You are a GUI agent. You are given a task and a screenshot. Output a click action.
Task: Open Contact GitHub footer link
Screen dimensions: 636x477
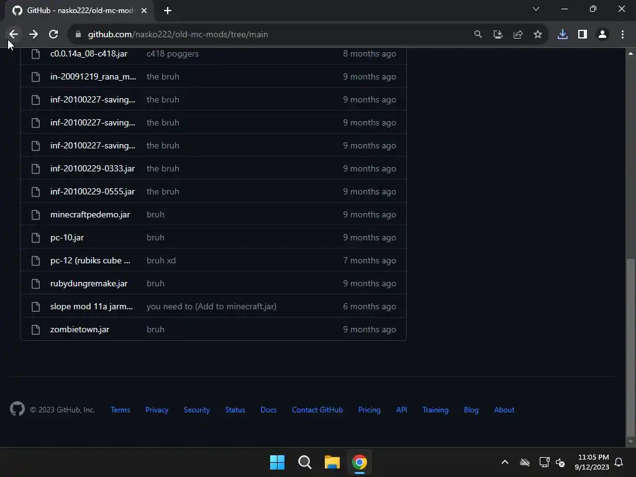(x=317, y=410)
